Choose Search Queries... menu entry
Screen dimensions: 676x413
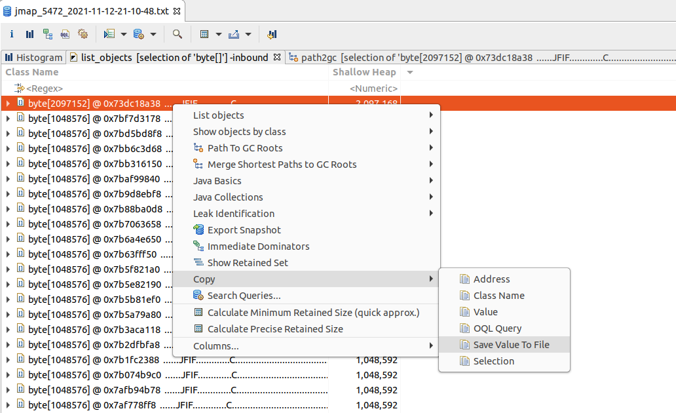click(x=307, y=296)
